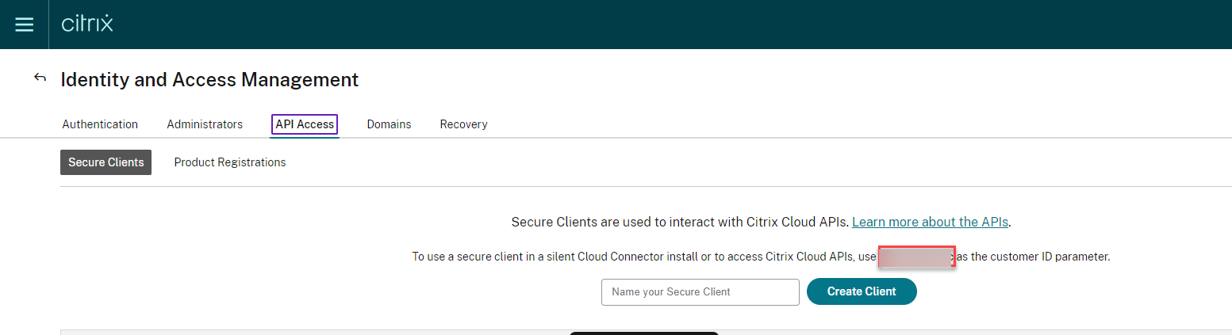Click the Citrix logo

coord(87,24)
